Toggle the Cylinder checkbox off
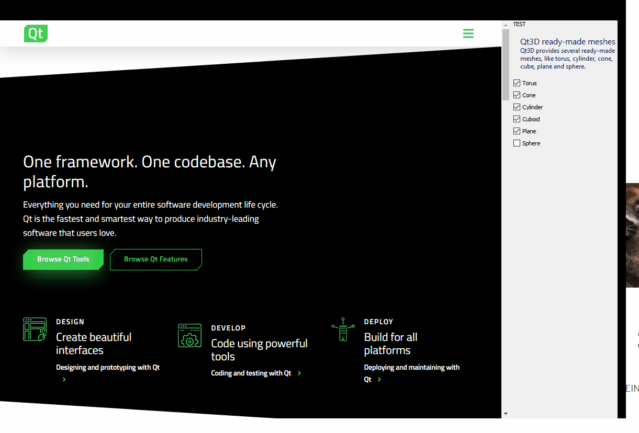This screenshot has height=433, width=639. (517, 107)
